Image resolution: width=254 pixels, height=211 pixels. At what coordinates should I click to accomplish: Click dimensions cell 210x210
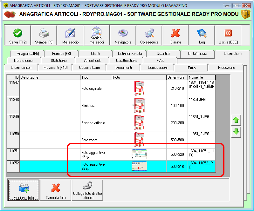177,88
